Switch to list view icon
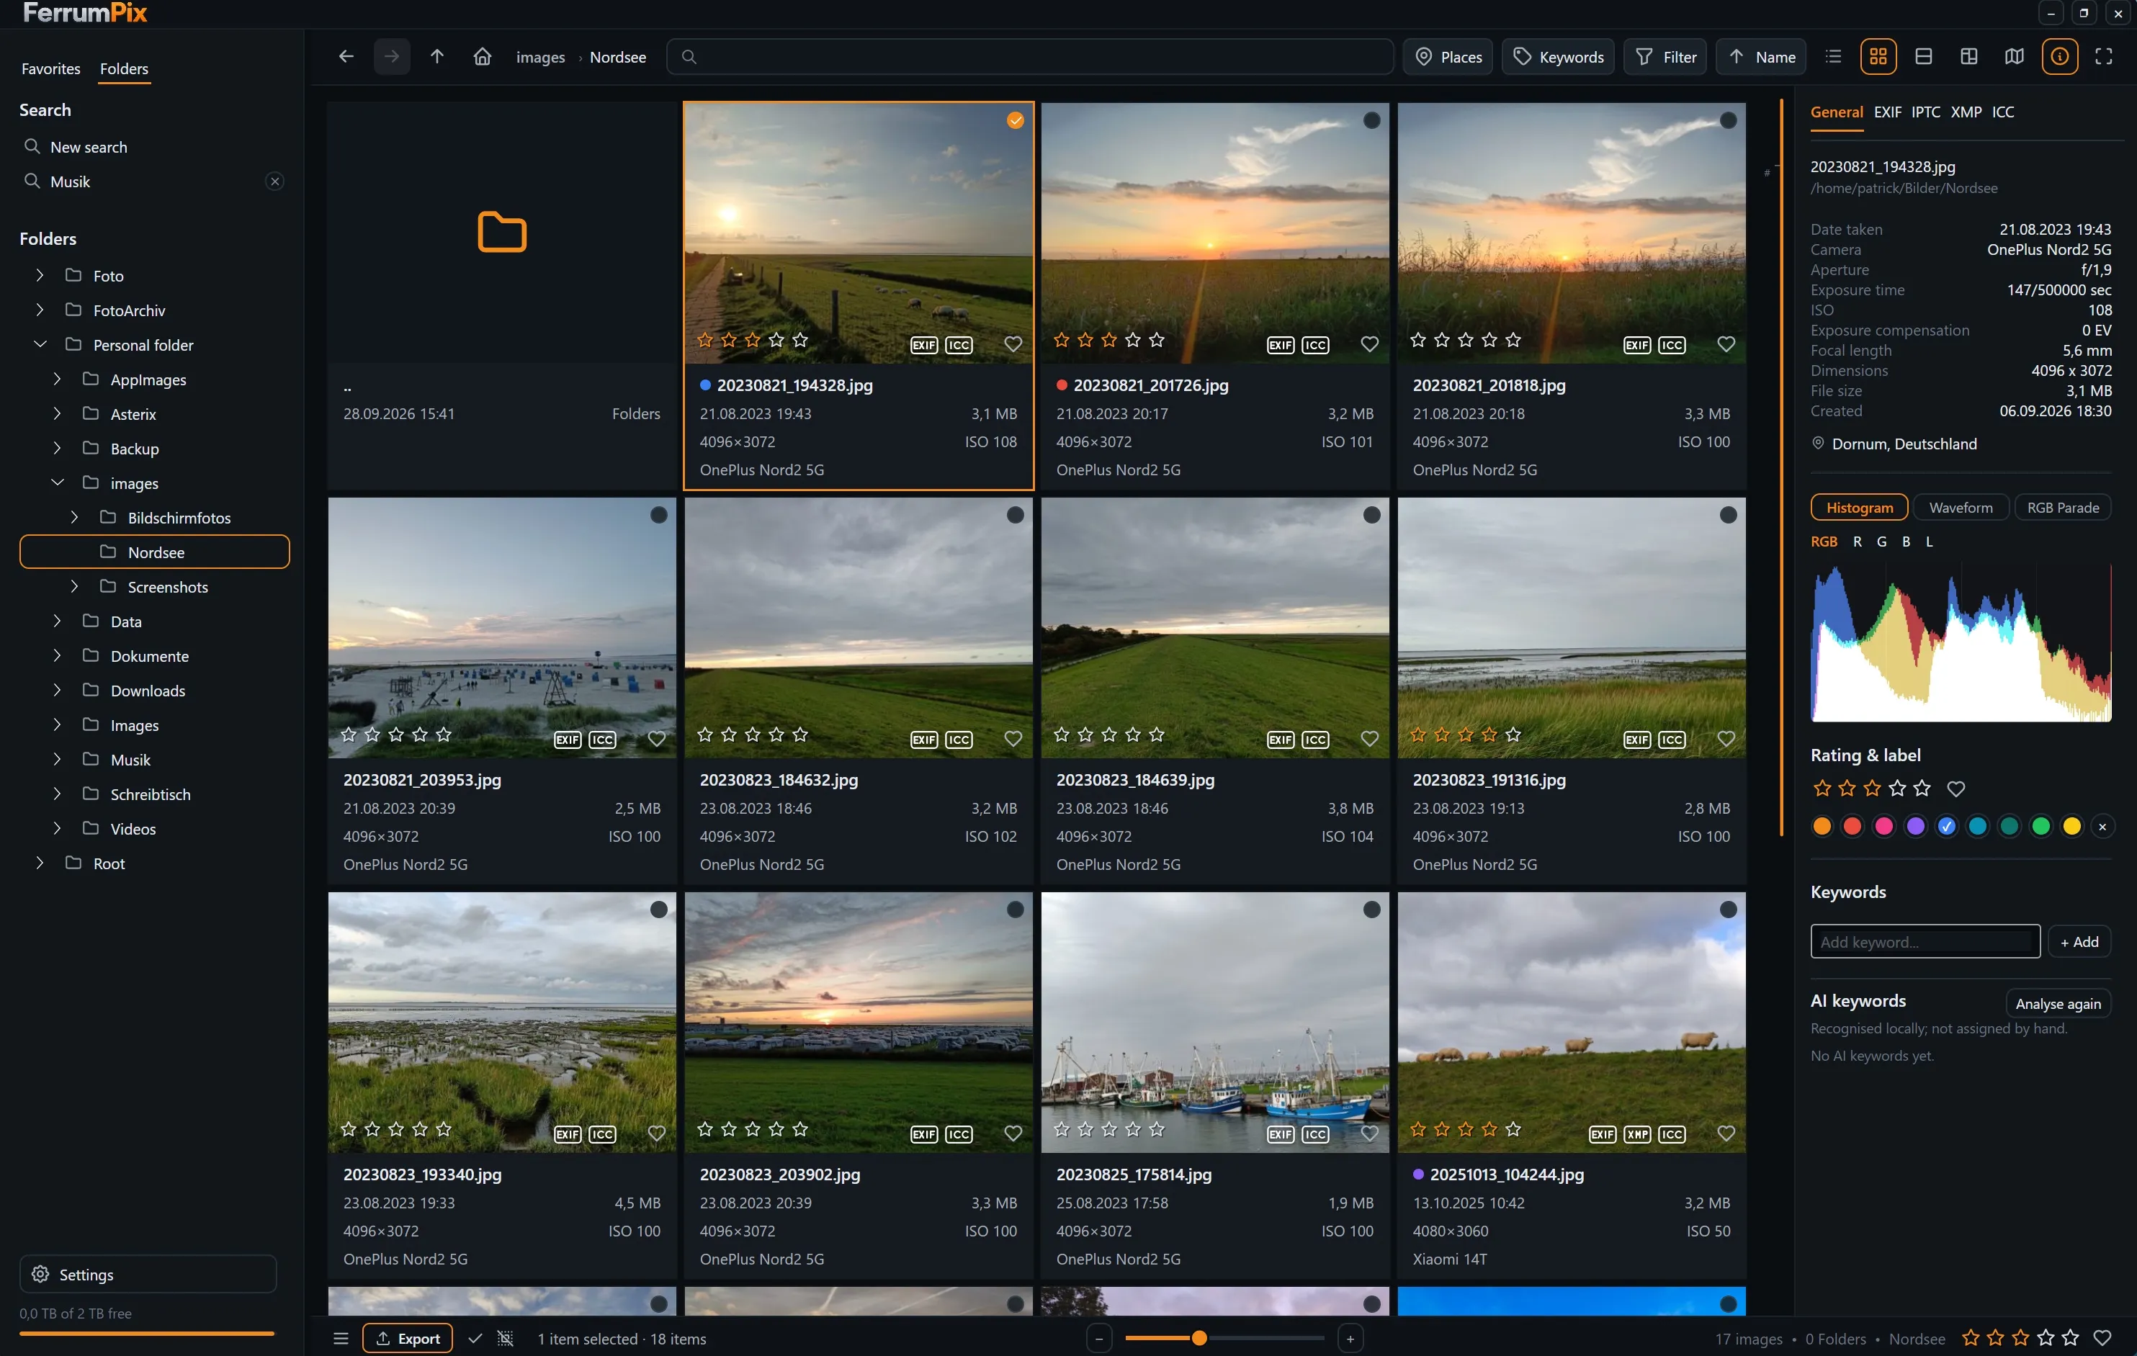Image resolution: width=2137 pixels, height=1356 pixels. tap(1832, 57)
